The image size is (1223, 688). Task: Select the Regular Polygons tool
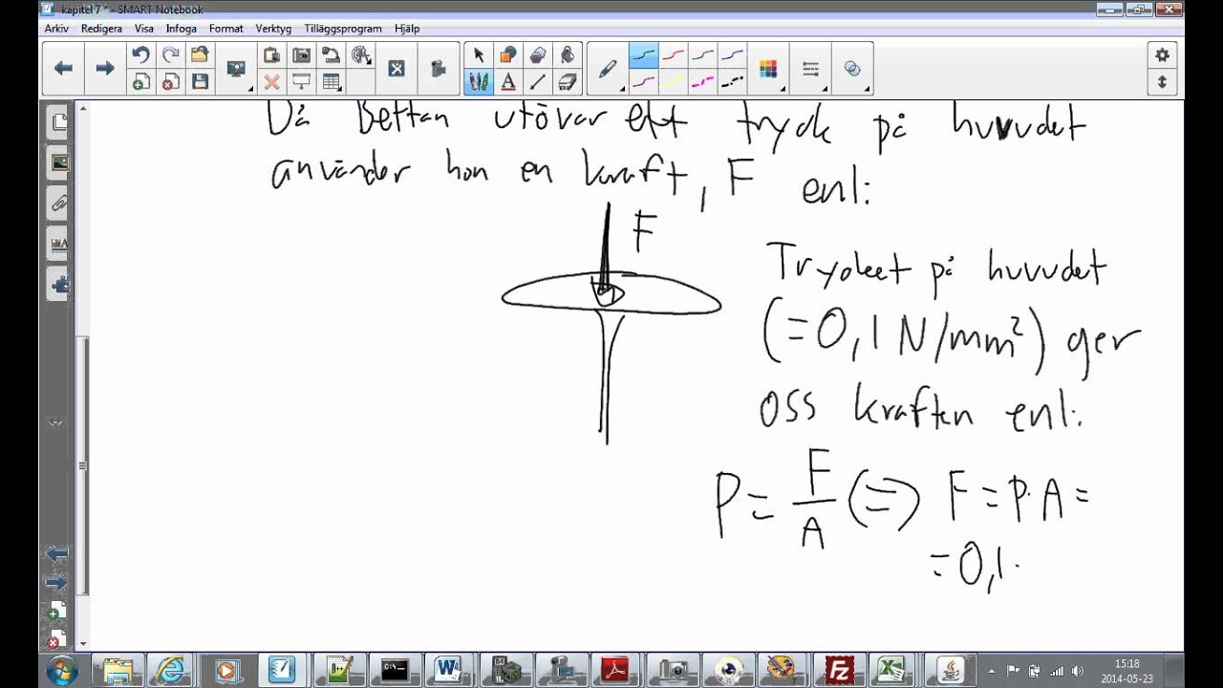pos(538,55)
